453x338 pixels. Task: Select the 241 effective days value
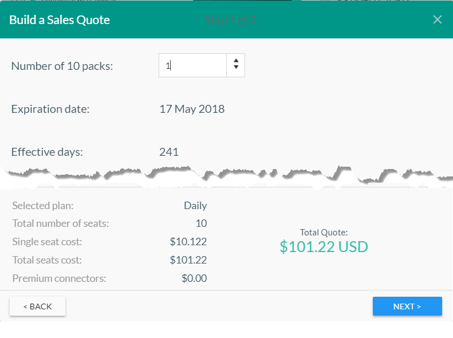tap(169, 152)
